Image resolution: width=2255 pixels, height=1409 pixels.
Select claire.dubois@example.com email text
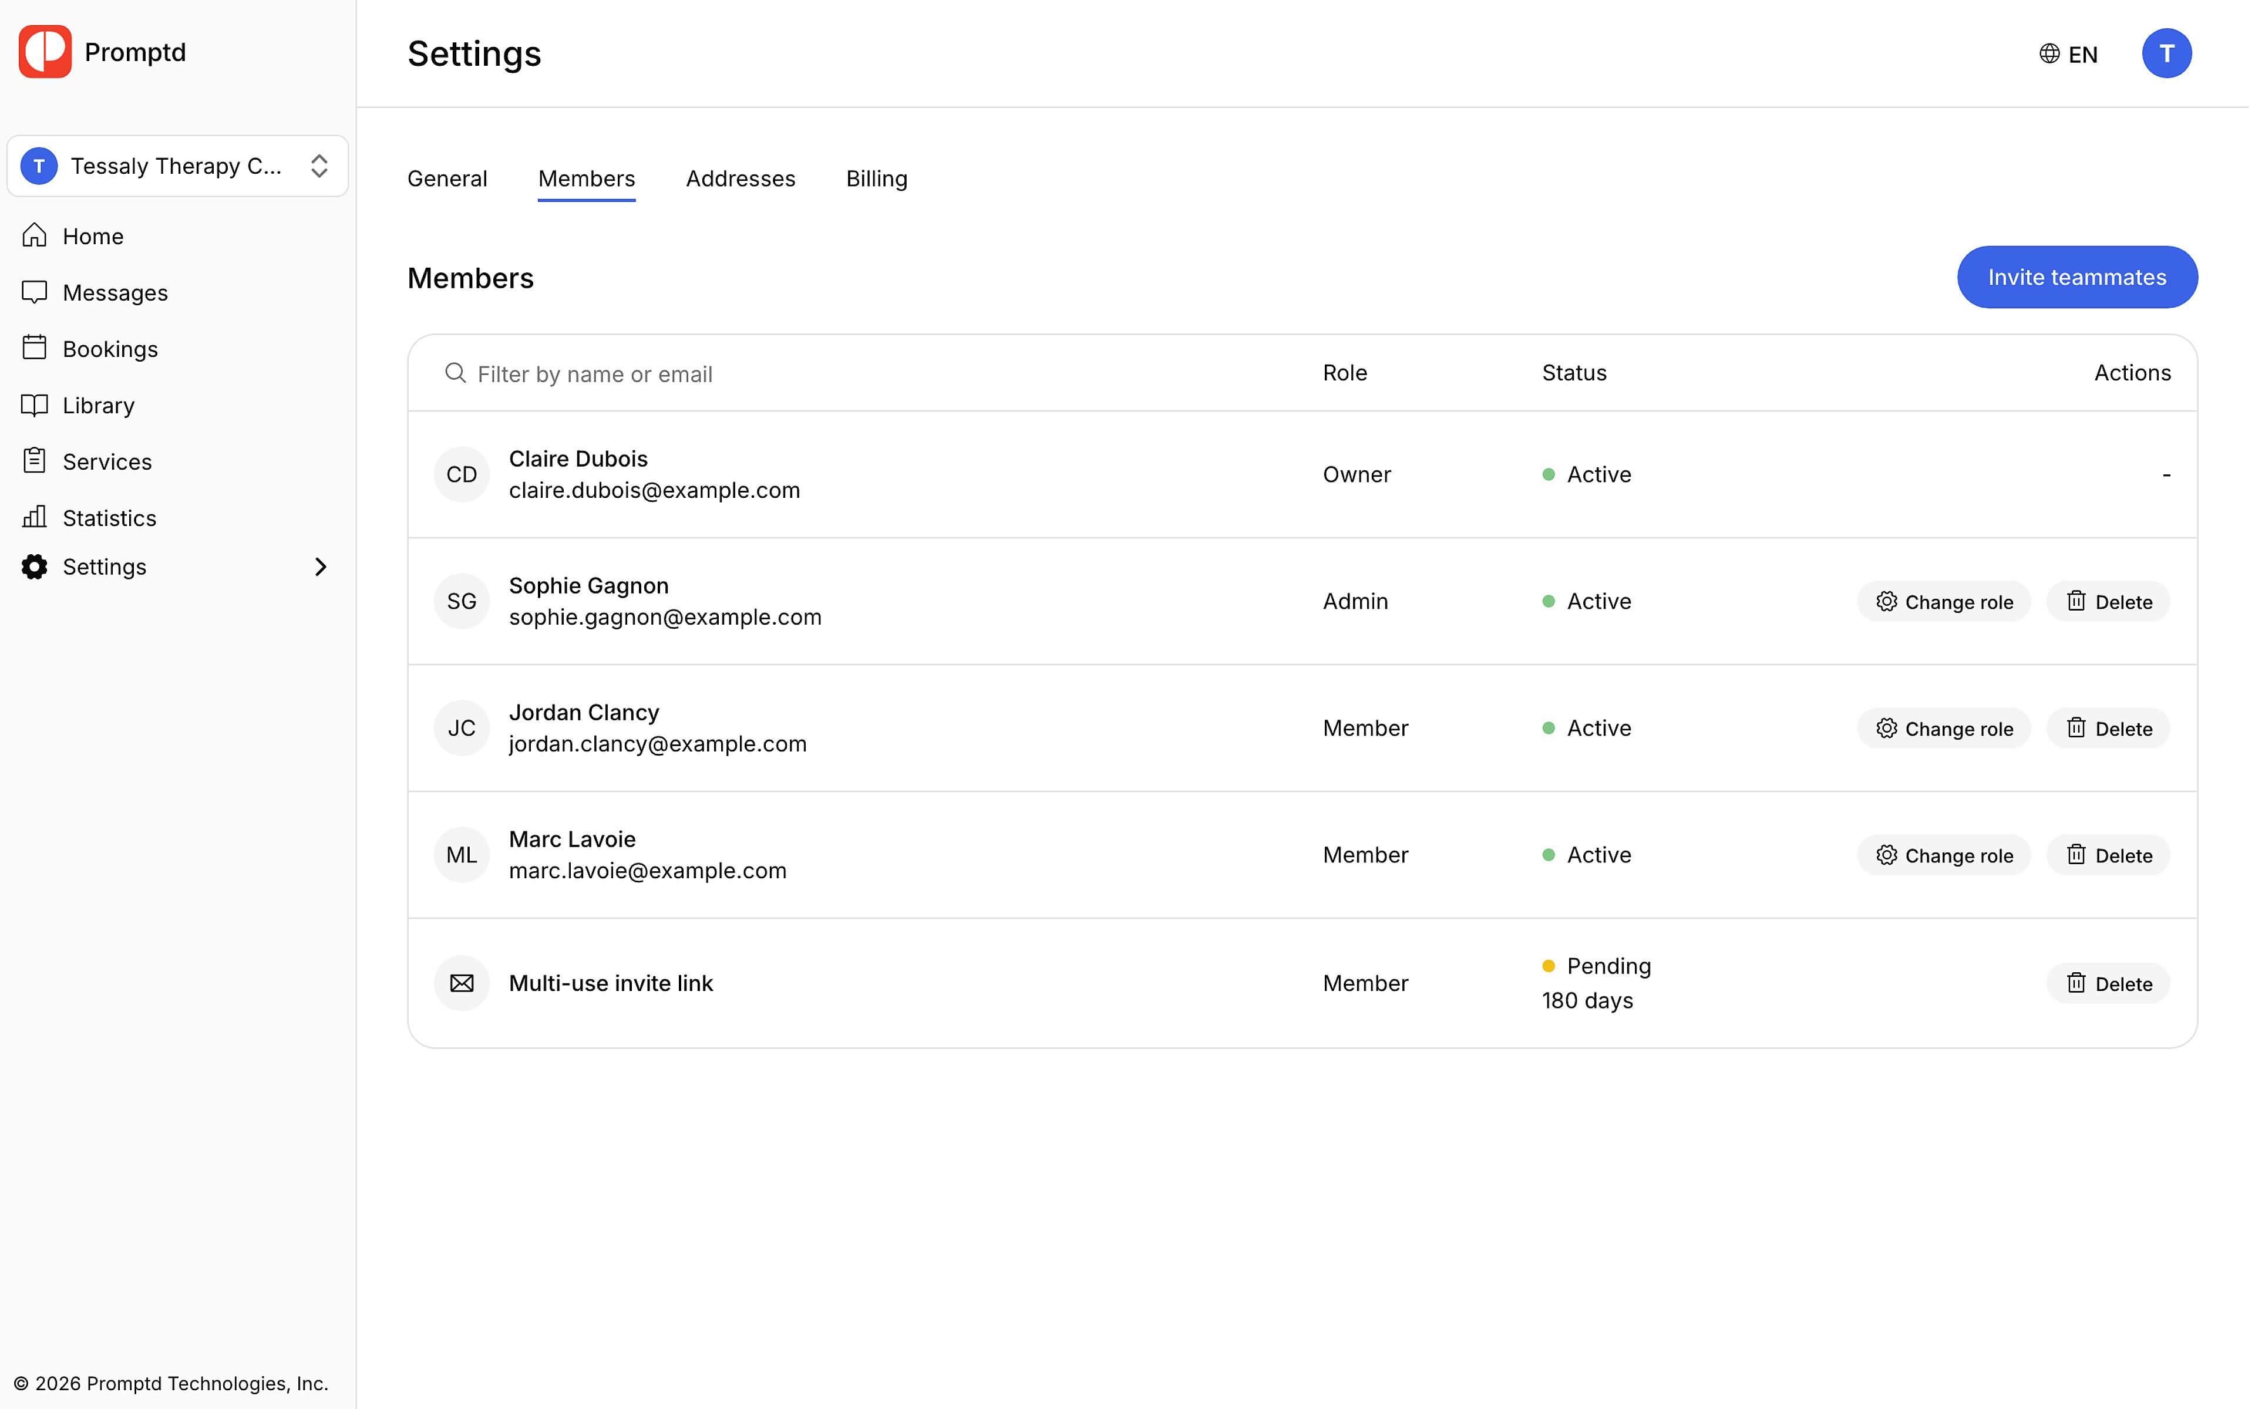pyautogui.click(x=654, y=491)
